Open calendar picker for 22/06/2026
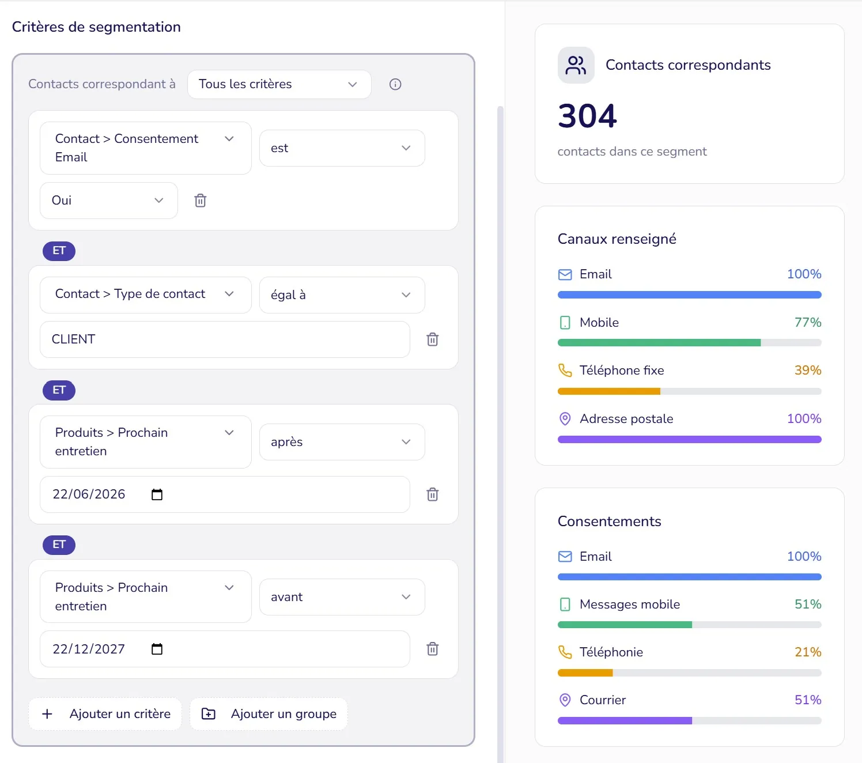This screenshot has height=763, width=862. point(157,494)
